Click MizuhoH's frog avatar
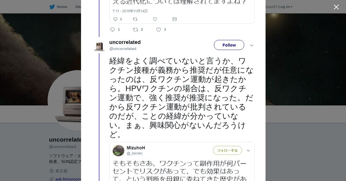 click(x=118, y=151)
